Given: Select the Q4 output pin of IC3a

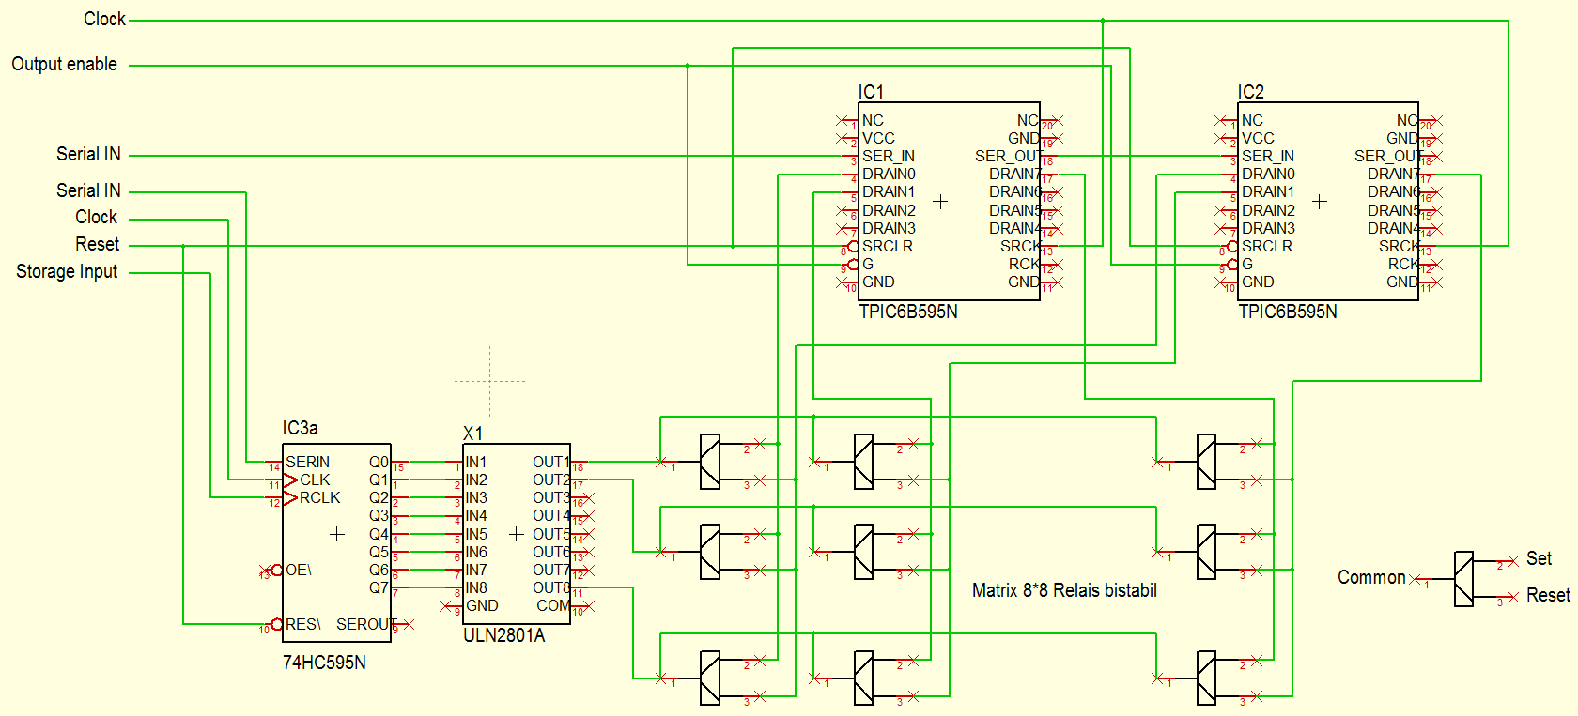Looking at the screenshot, I should 379,534.
